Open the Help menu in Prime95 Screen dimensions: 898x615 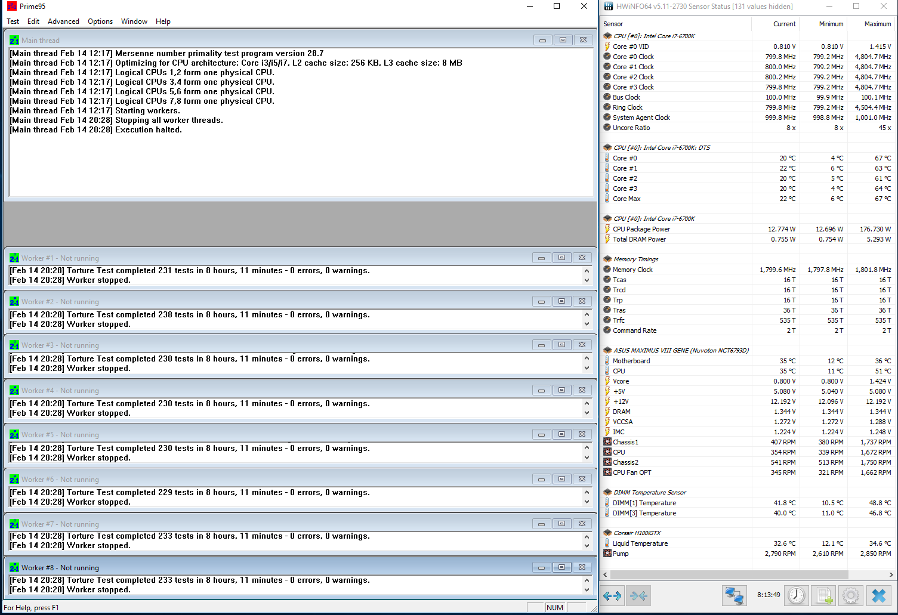[163, 21]
